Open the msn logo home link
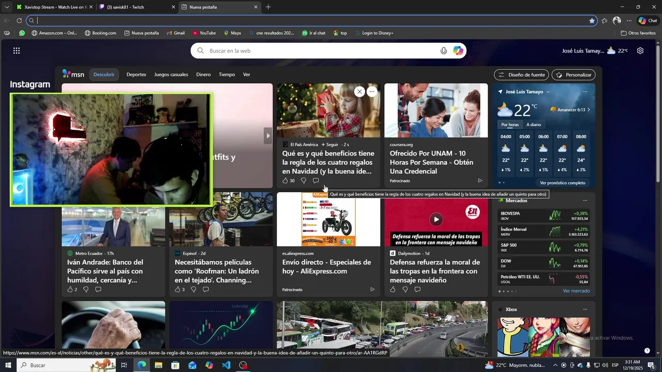 click(73, 74)
